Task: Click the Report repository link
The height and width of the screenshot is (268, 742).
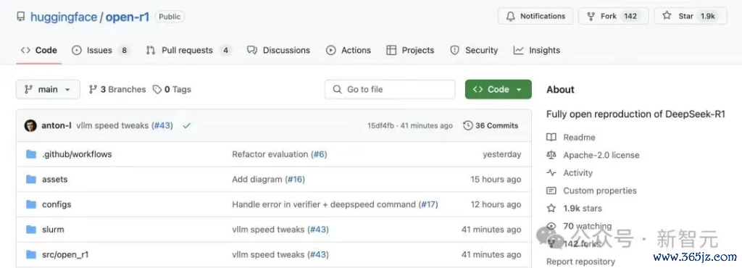Action: point(580,261)
